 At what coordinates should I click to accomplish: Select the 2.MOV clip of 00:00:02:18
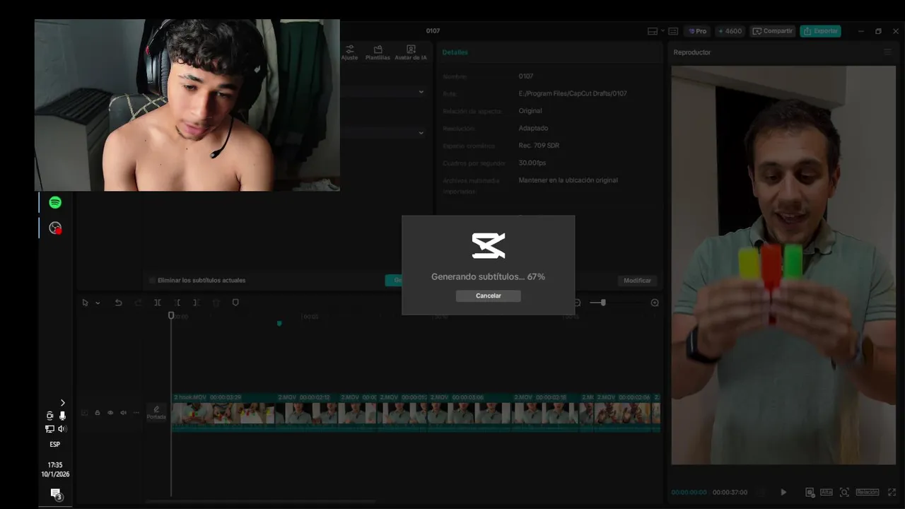point(545,412)
